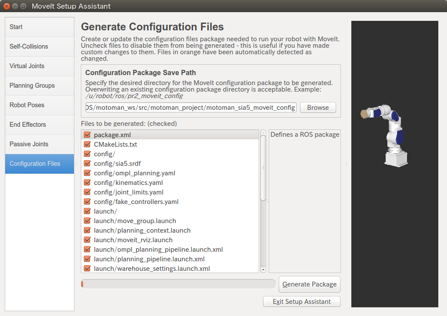Uncheck config/joint_limits.yaml checkbox
The width and height of the screenshot is (447, 316).
click(87, 192)
